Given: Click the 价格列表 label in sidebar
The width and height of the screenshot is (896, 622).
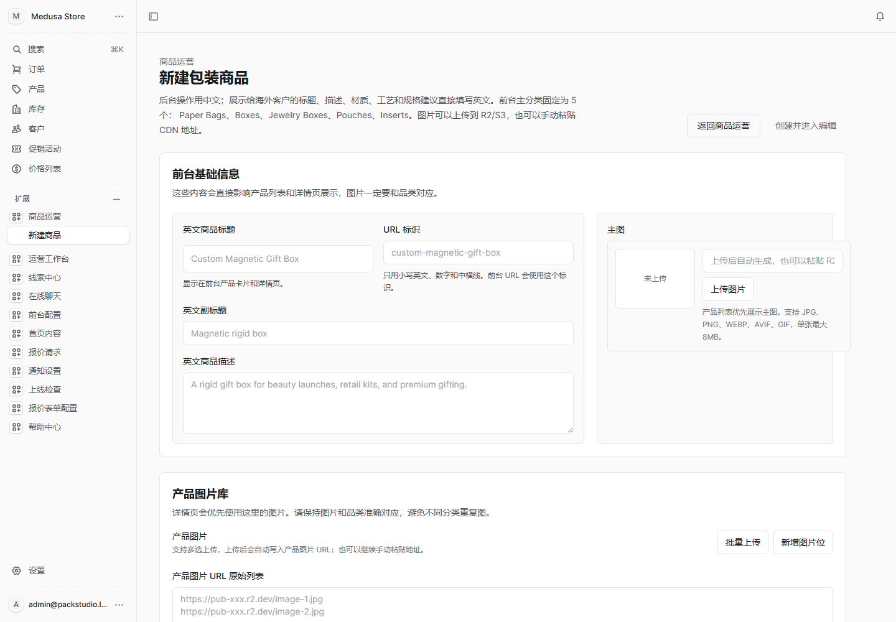Looking at the screenshot, I should point(45,169).
